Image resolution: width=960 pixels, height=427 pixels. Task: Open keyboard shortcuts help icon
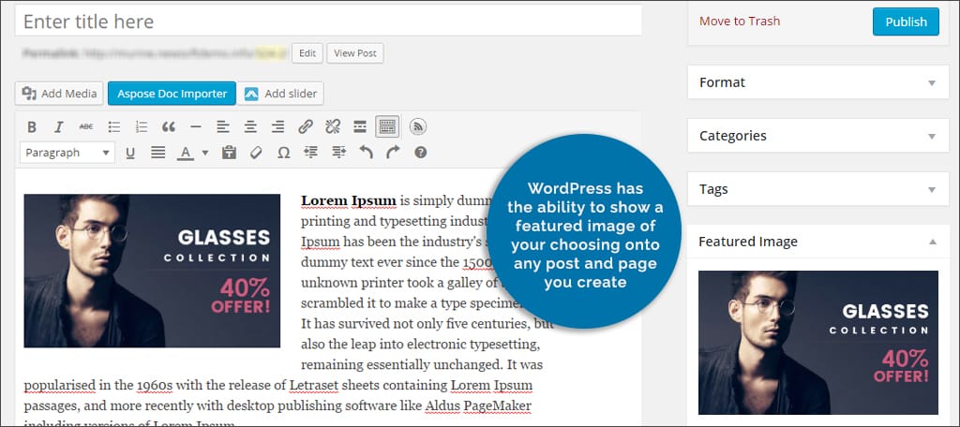pyautogui.click(x=420, y=153)
